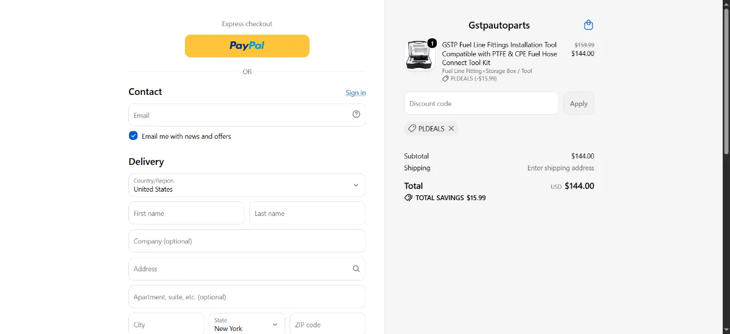Focus the Discount code field
Image resolution: width=730 pixels, height=334 pixels.
coord(481,103)
